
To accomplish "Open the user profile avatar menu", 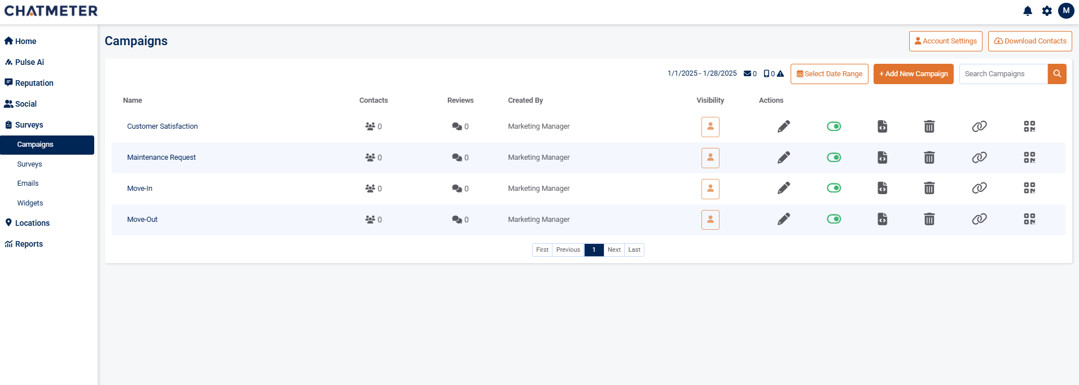I will coord(1066,11).
